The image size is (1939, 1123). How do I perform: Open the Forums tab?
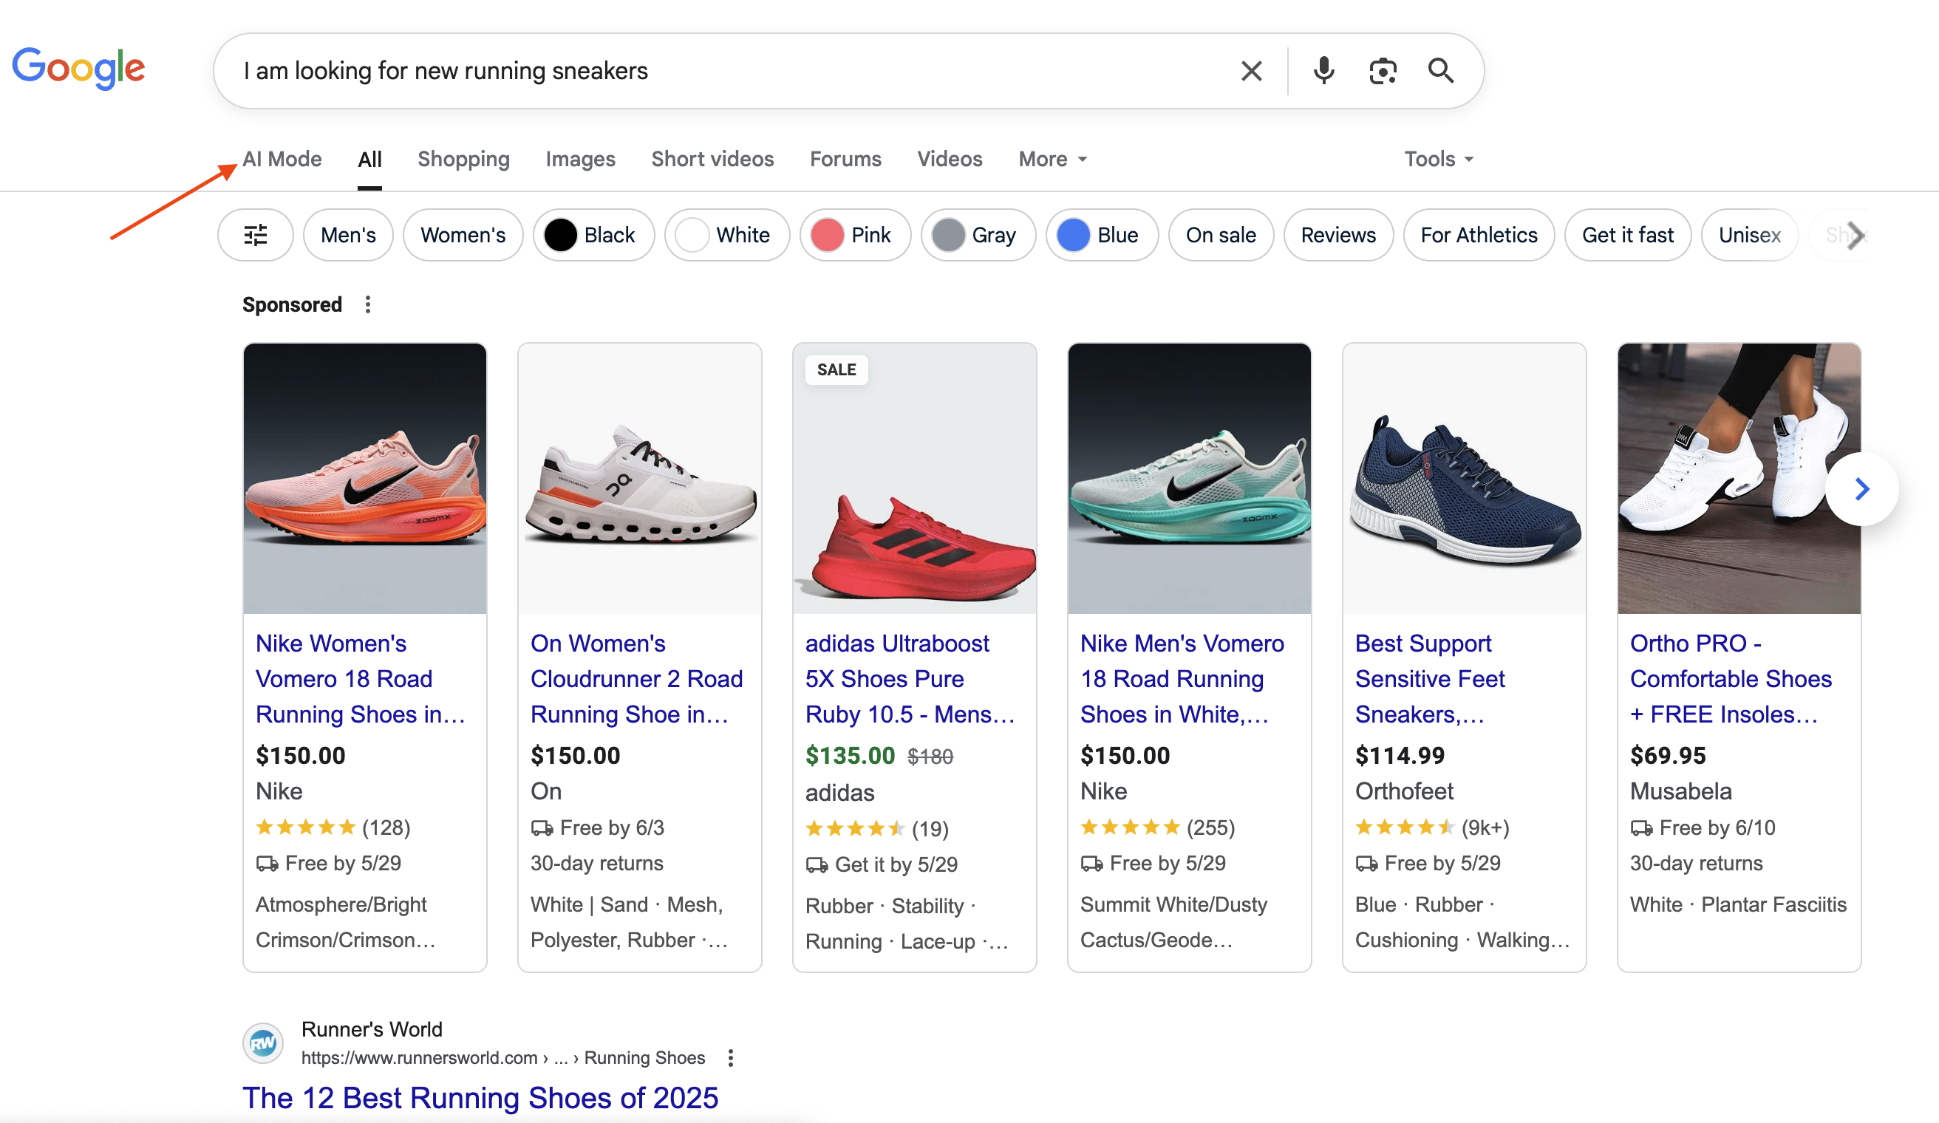point(845,160)
